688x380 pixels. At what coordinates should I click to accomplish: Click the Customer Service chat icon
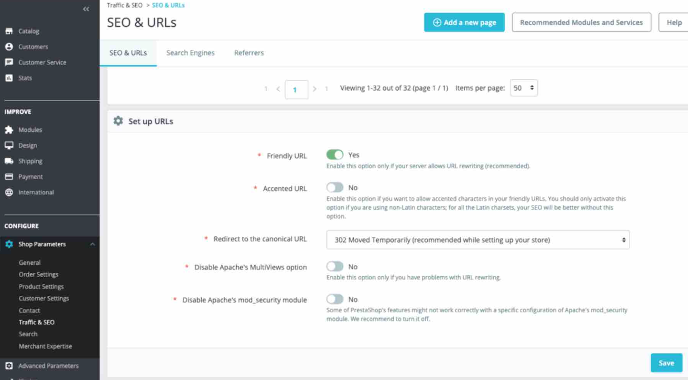[x=9, y=62]
